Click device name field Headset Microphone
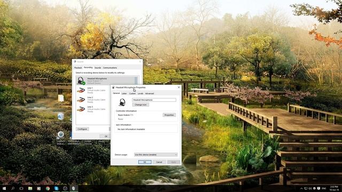 coord(154,100)
